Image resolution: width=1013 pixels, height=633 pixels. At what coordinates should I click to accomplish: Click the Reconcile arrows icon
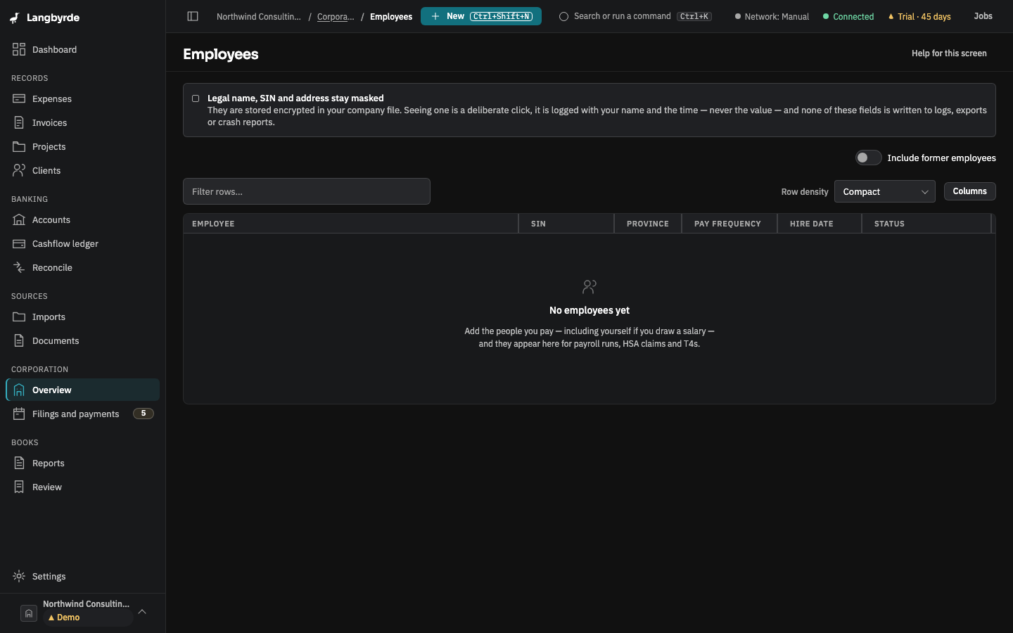(x=19, y=267)
